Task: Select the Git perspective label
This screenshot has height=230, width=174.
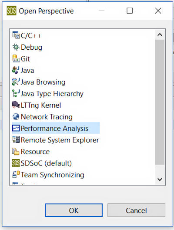Action: click(25, 59)
